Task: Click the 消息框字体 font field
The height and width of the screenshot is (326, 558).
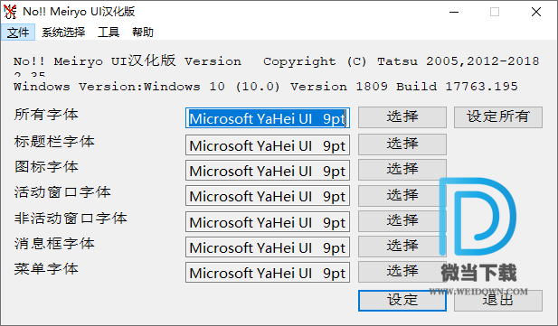Action: coord(268,247)
